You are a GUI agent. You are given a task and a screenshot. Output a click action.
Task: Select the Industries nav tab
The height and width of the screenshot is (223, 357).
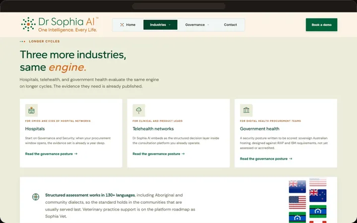pyautogui.click(x=160, y=25)
